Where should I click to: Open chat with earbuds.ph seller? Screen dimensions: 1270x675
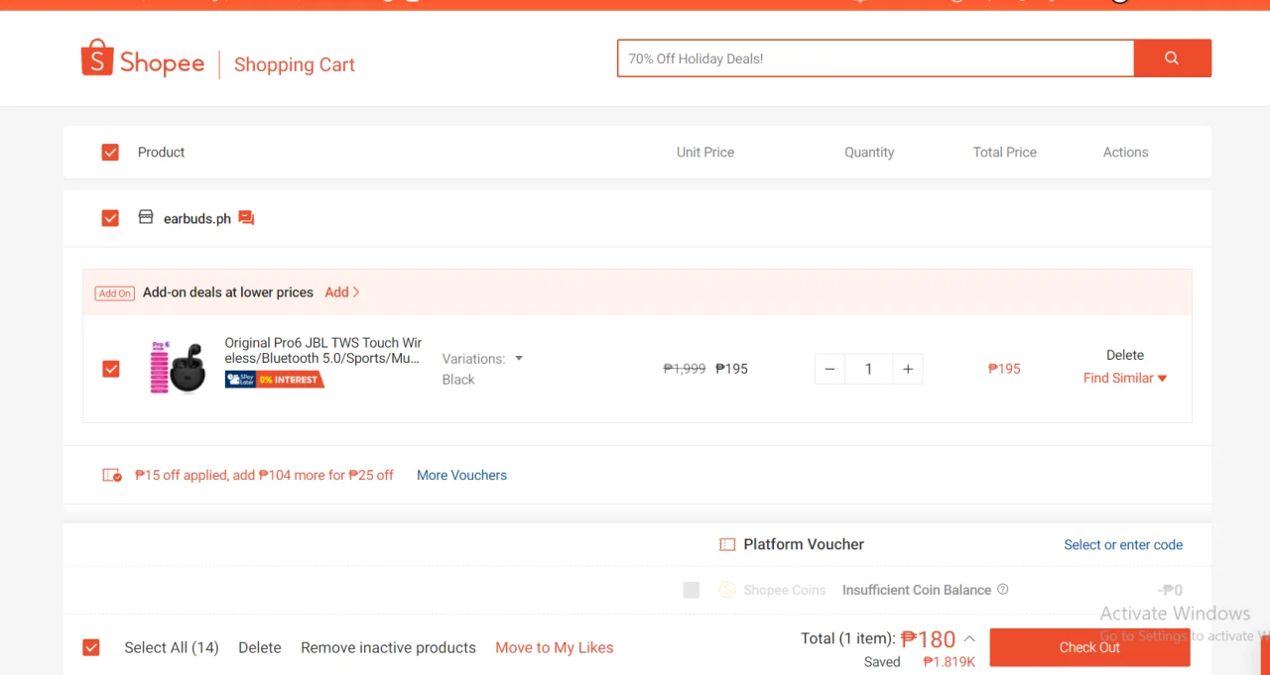tap(246, 218)
